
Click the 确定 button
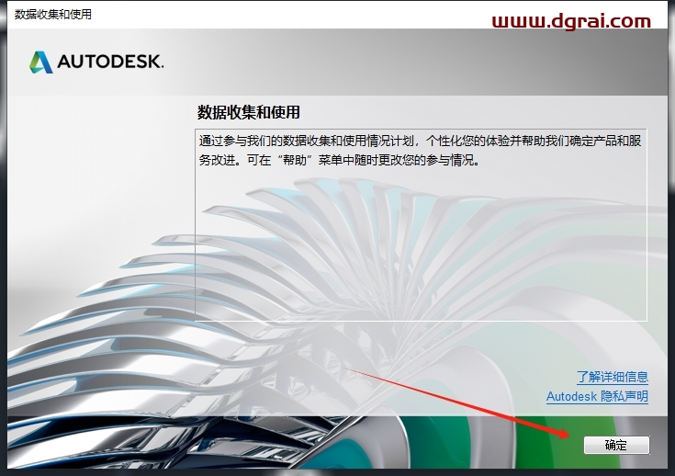[x=615, y=445]
